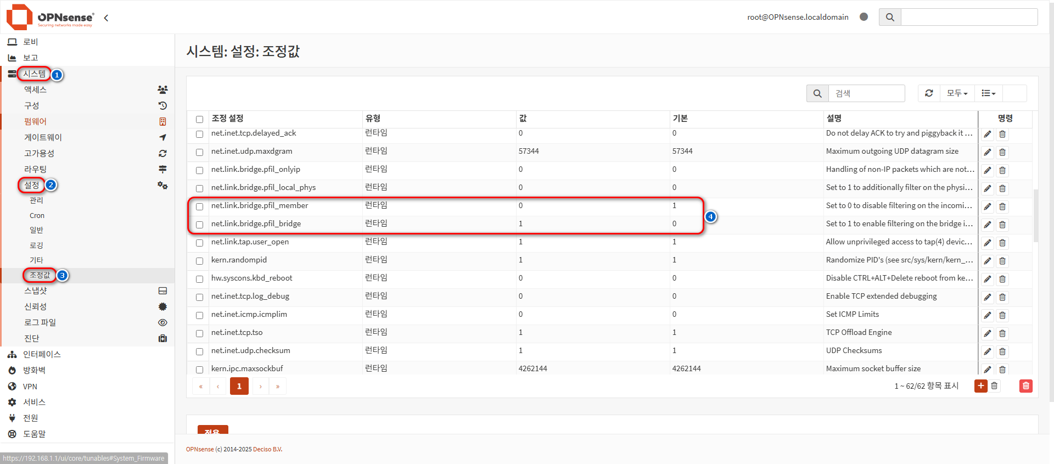Open the column selection list dropdown
Viewport: 1054px width, 464px height.
(988, 93)
